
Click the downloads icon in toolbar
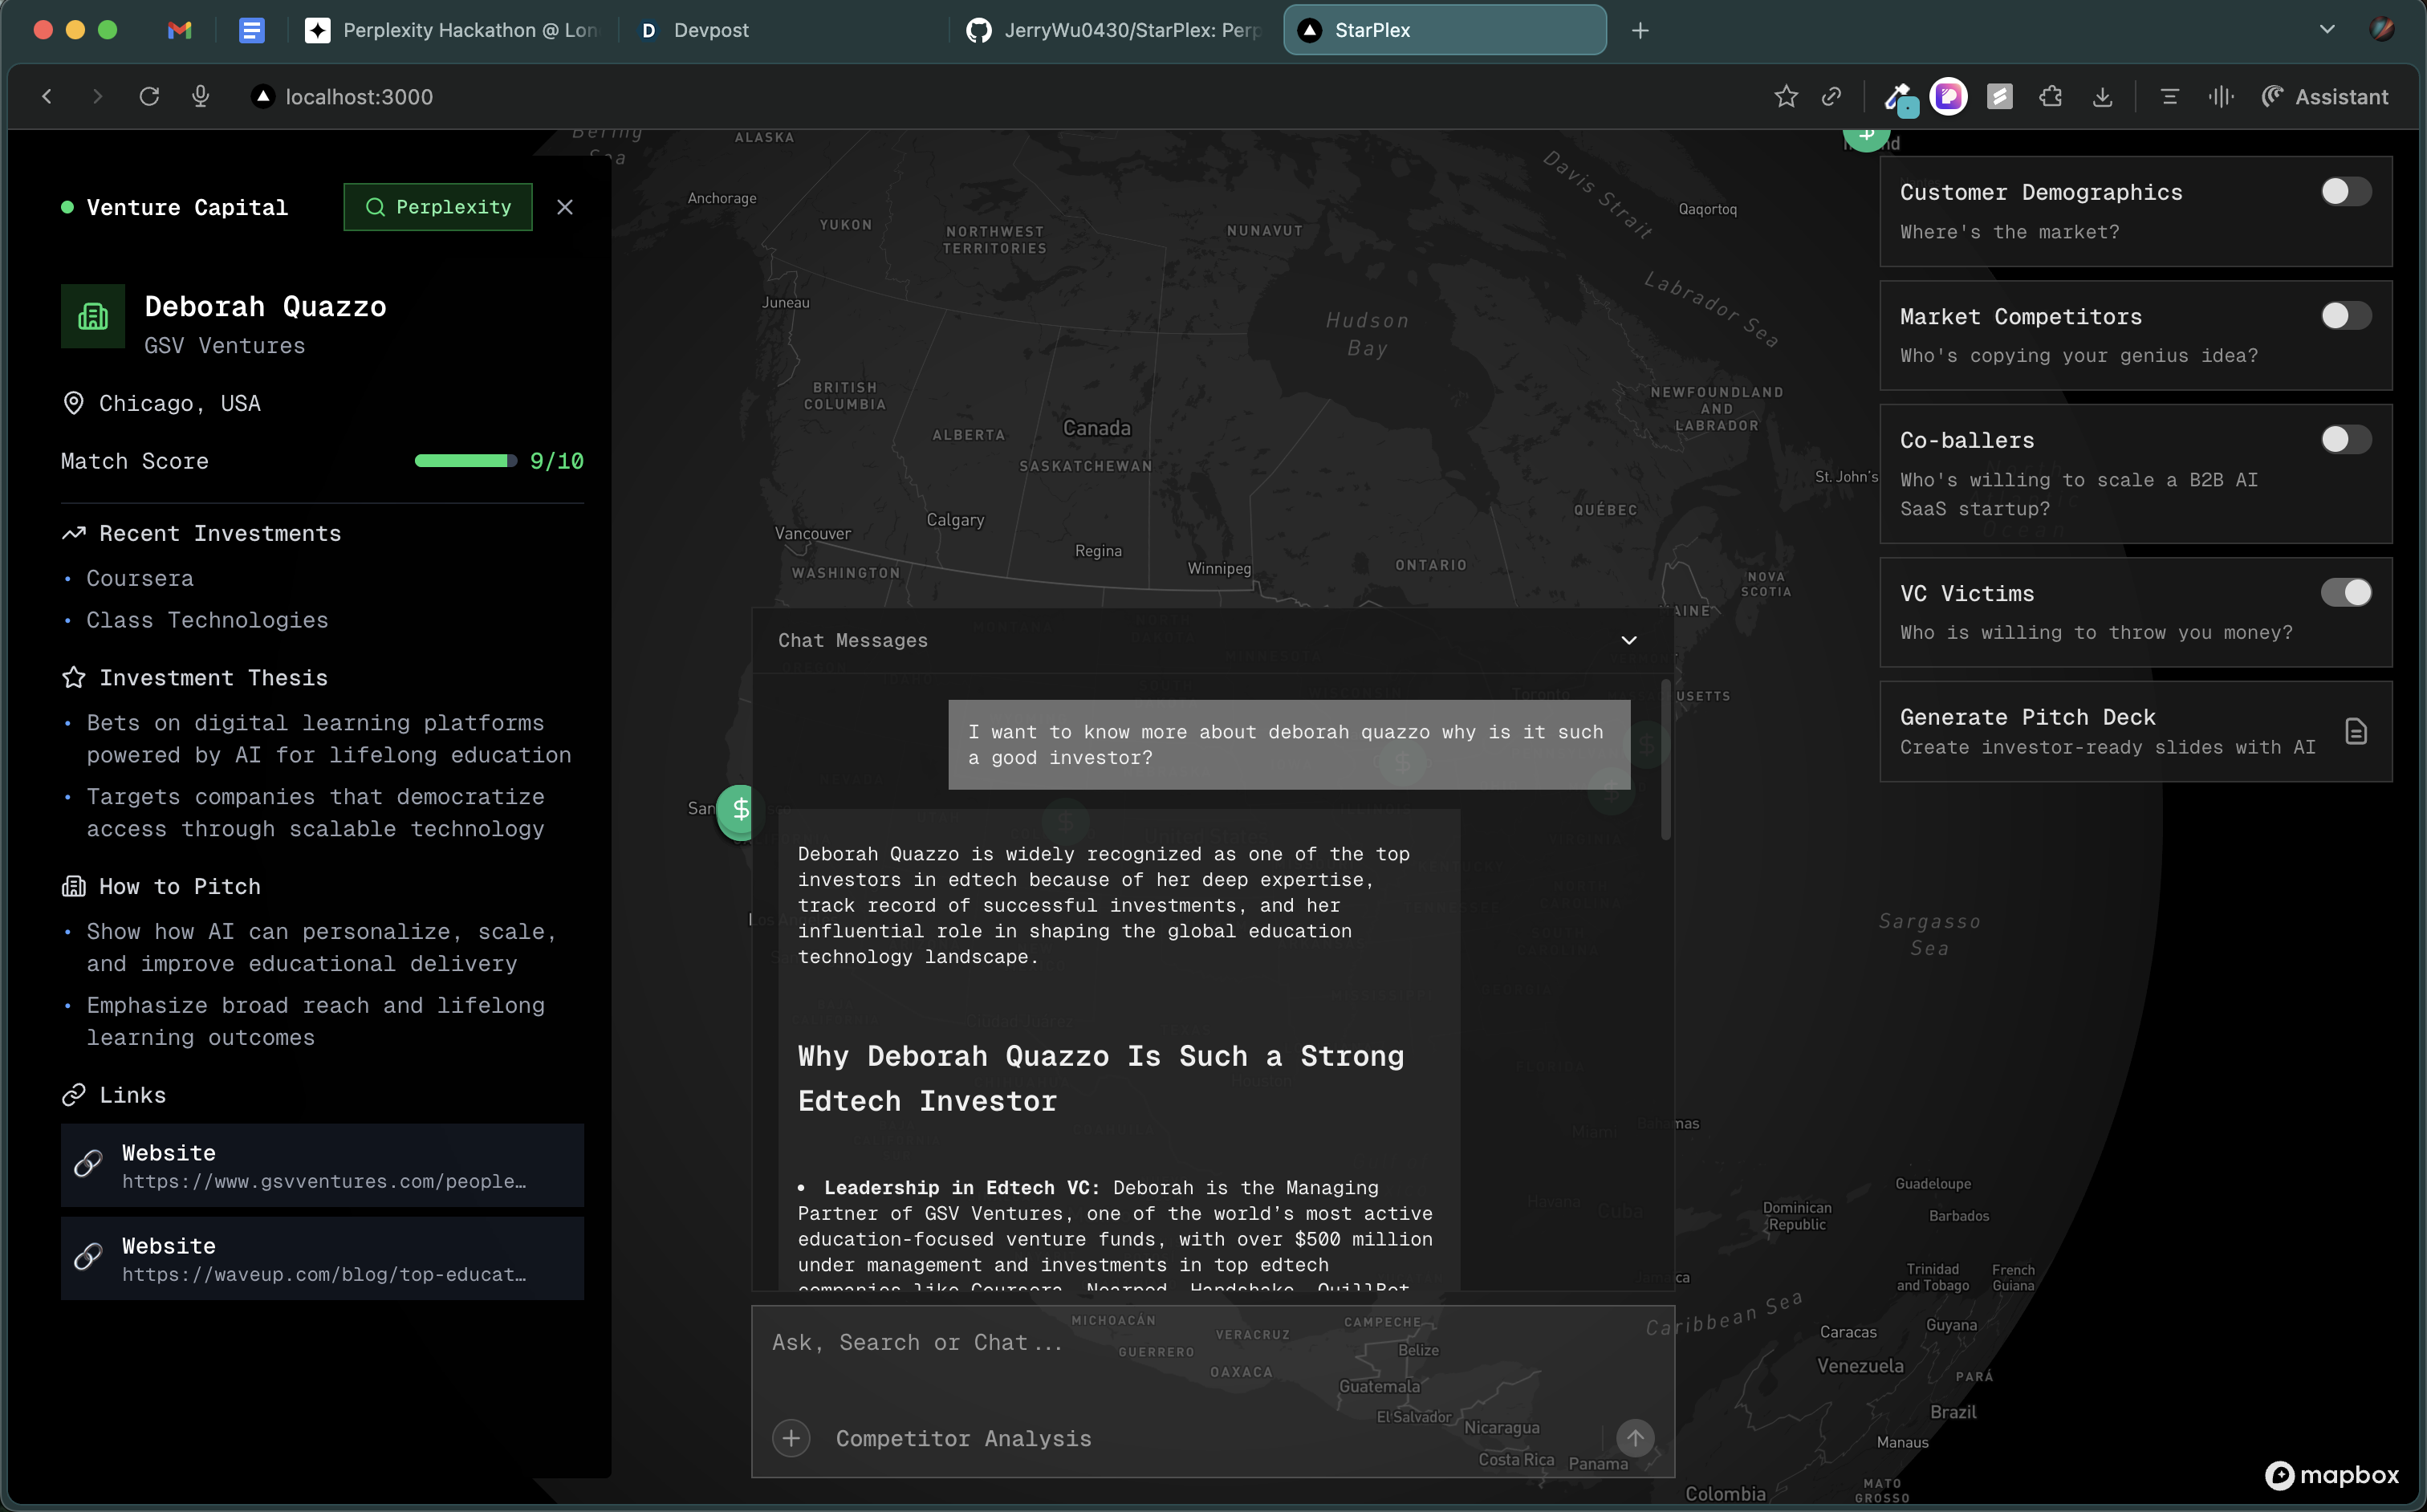click(x=2102, y=97)
